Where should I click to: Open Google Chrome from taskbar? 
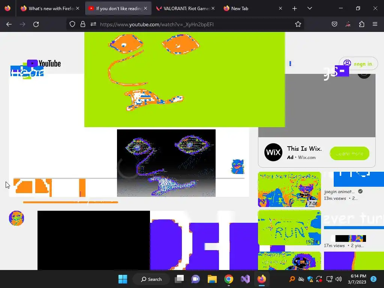229,279
